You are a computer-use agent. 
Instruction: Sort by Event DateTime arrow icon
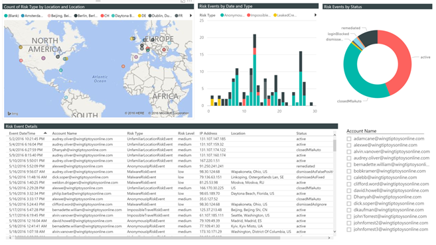[x=45, y=133]
